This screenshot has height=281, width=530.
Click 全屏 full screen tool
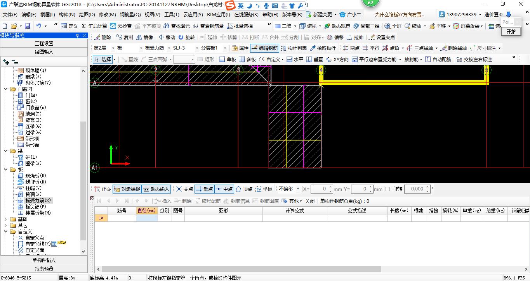point(393,26)
